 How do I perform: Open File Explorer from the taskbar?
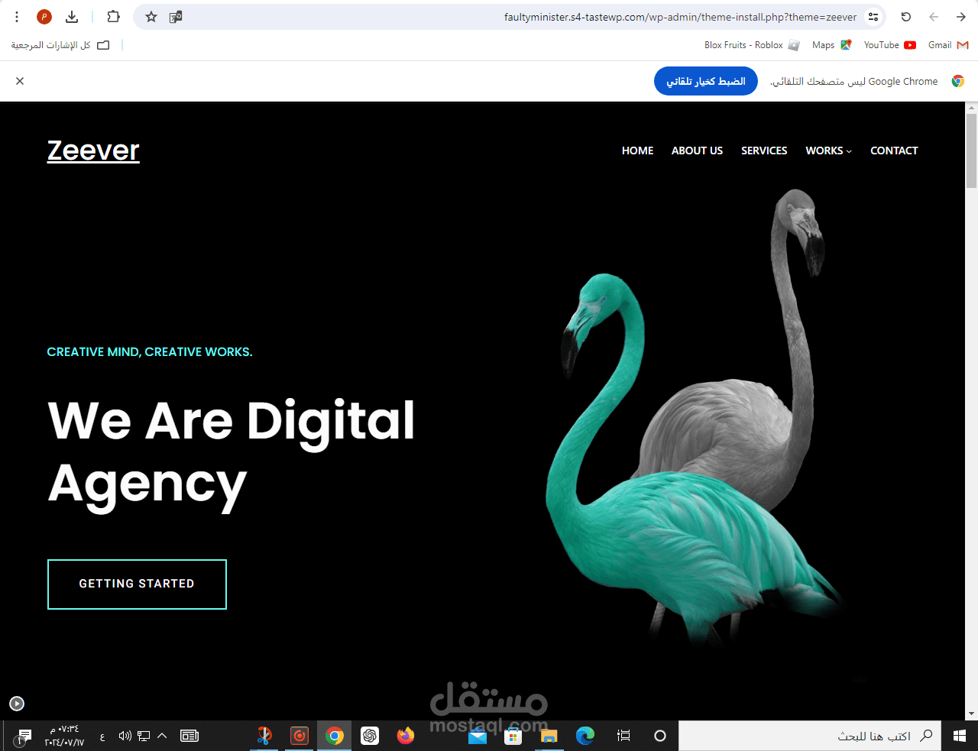(549, 736)
